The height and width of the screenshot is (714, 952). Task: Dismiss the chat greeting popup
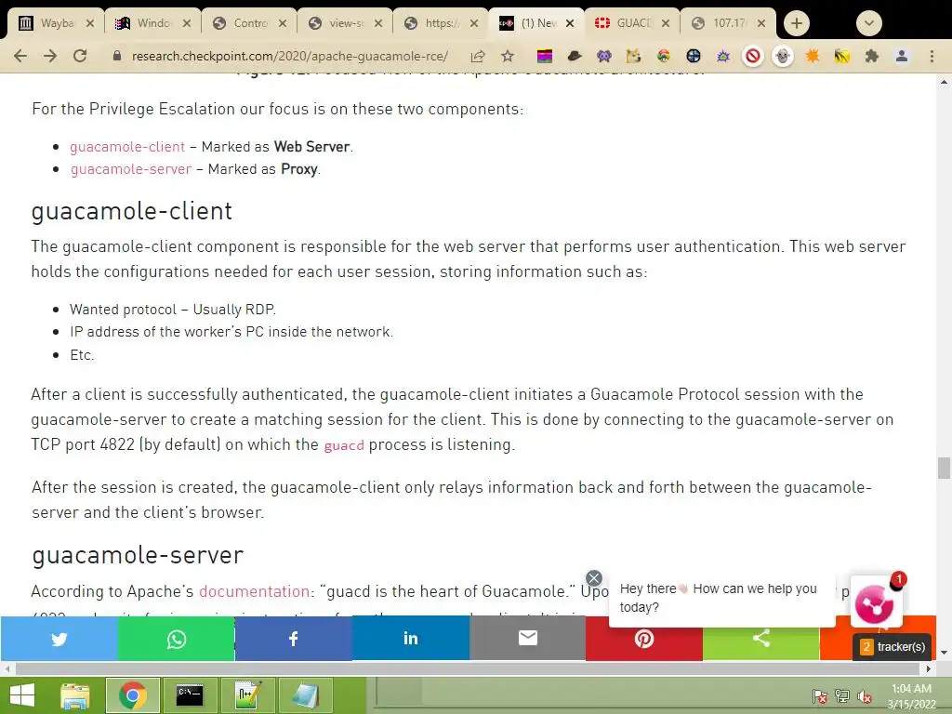click(x=594, y=578)
